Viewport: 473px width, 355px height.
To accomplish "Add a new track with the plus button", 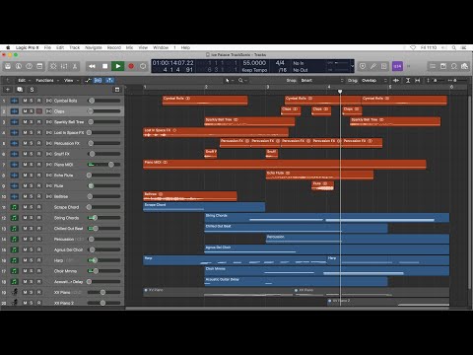I will click(x=8, y=90).
